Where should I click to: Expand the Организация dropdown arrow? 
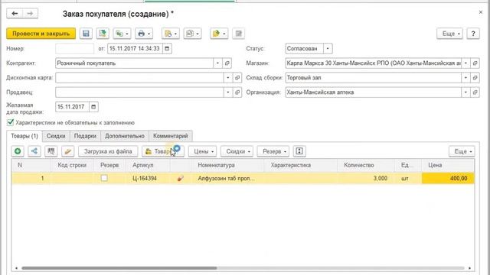pyautogui.click(x=465, y=92)
